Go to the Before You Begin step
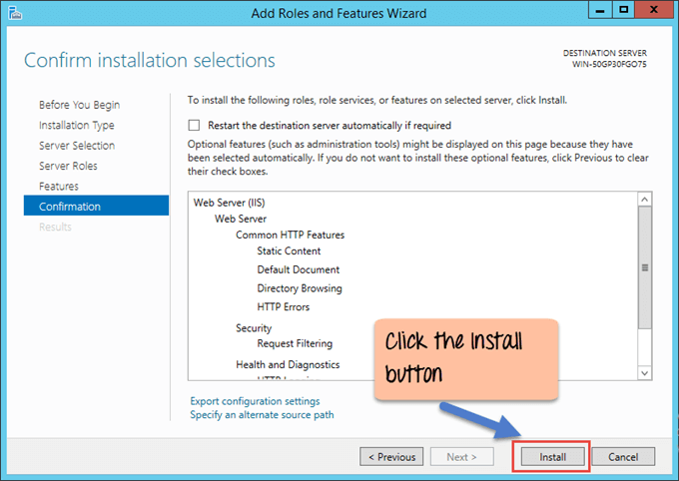Viewport: 679px width, 481px height. coord(79,105)
